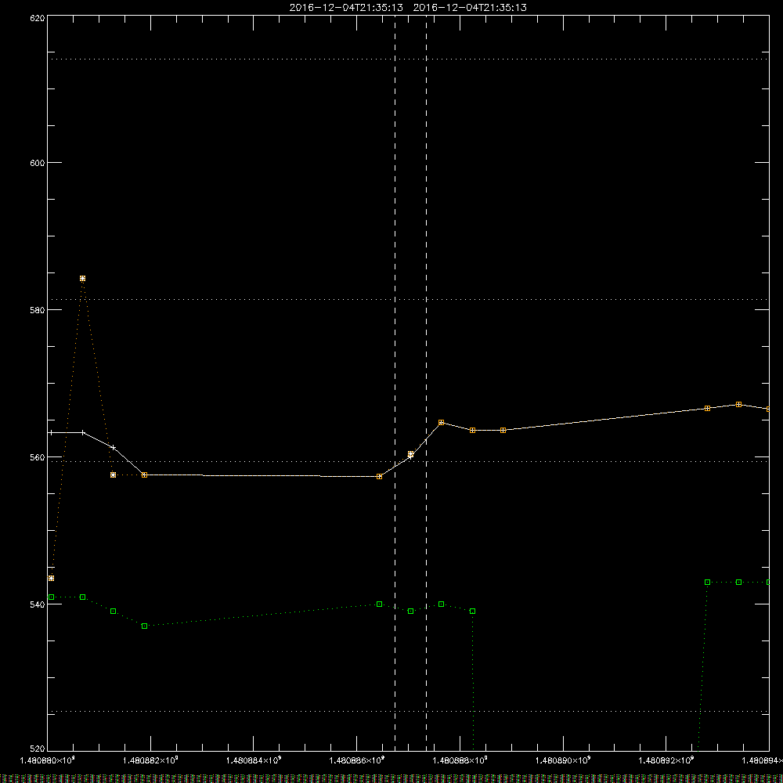Pick the lowest green square marker near 537

click(x=144, y=626)
